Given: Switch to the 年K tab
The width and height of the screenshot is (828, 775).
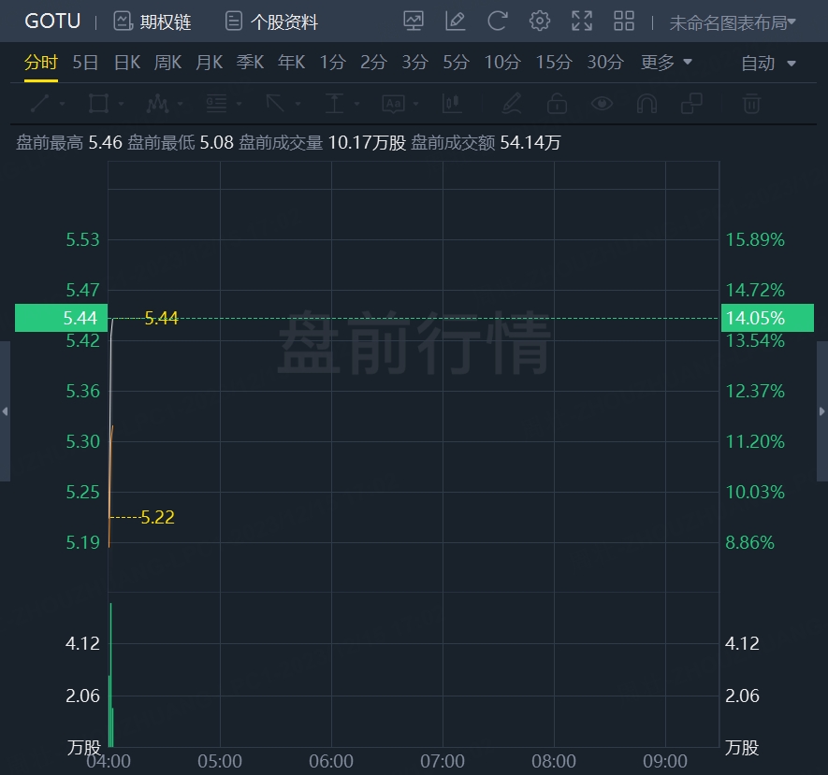Looking at the screenshot, I should point(292,63).
